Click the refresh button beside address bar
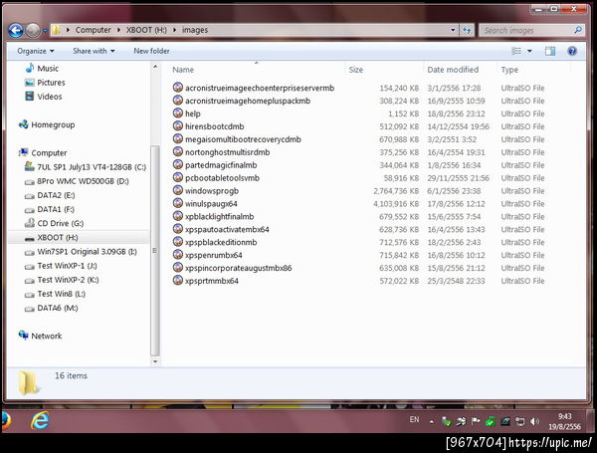Viewport: 597px width, 453px height. point(467,30)
